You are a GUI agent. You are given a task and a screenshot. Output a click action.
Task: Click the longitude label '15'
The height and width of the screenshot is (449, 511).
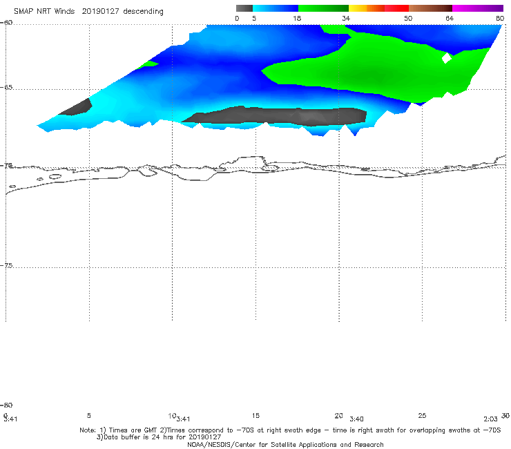256,415
